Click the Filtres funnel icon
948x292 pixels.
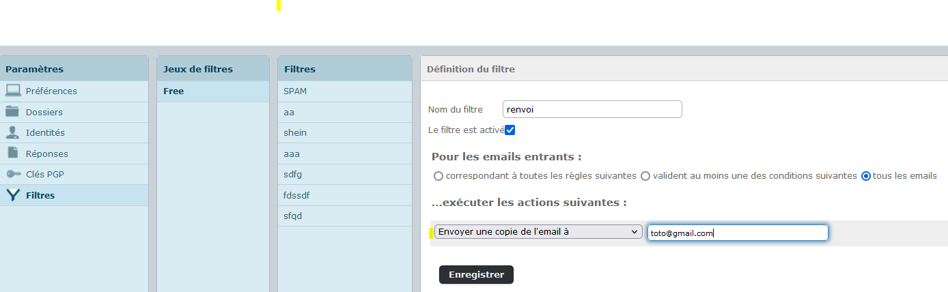[x=13, y=195]
